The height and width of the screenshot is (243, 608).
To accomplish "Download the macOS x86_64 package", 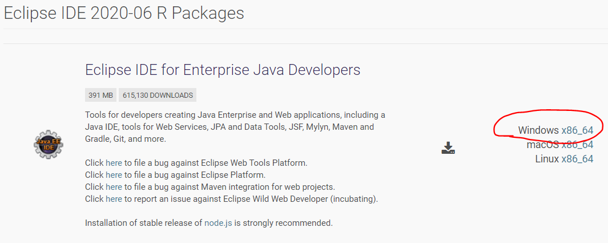I will click(x=577, y=145).
